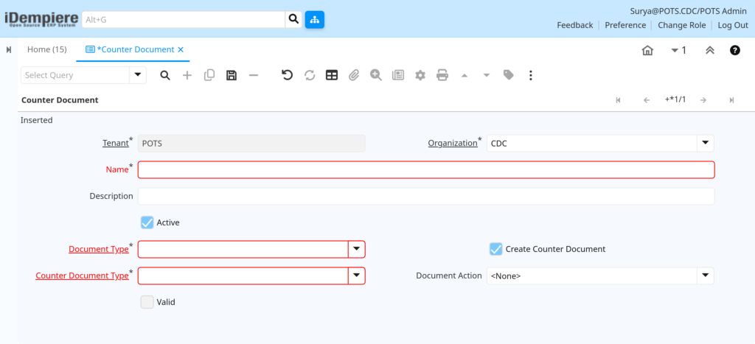This screenshot has width=755, height=344.
Task: Click the record position +*1/1 indicator
Action: pos(675,99)
